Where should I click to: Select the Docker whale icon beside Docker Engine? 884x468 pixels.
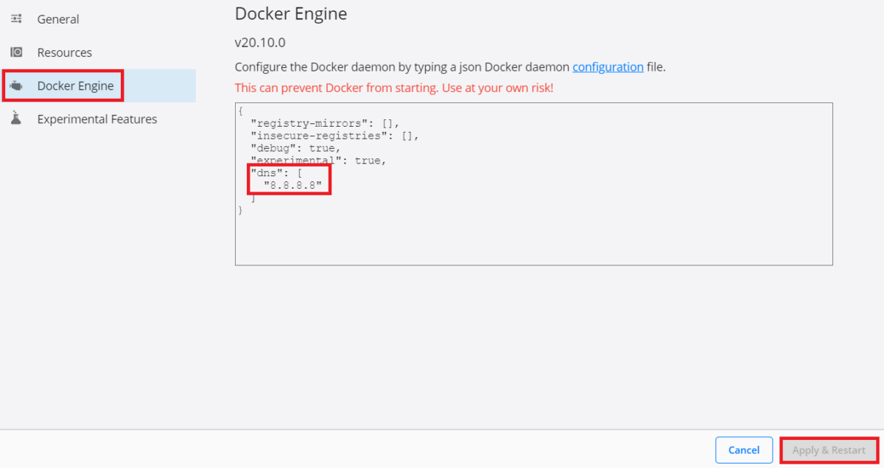click(x=16, y=85)
